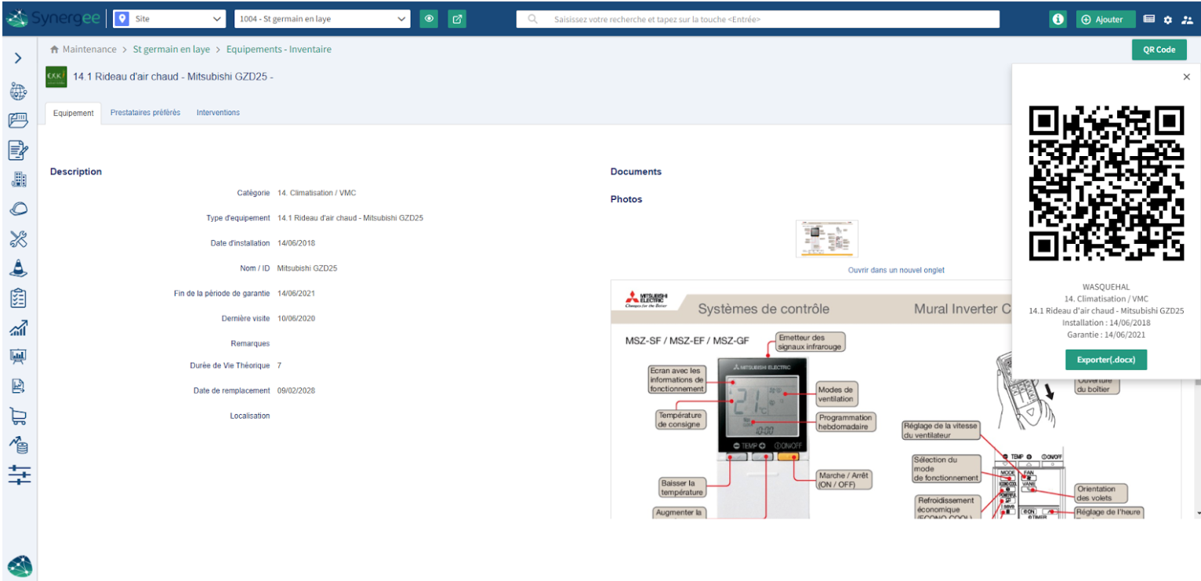Select the shopping cart icon in sidebar
Image resolution: width=1201 pixels, height=581 pixels.
tap(19, 416)
